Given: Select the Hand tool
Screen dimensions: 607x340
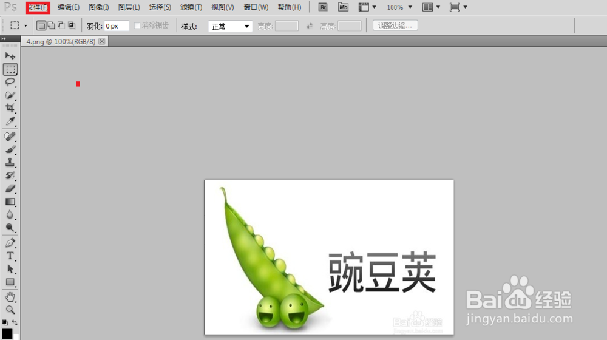Looking at the screenshot, I should point(10,297).
